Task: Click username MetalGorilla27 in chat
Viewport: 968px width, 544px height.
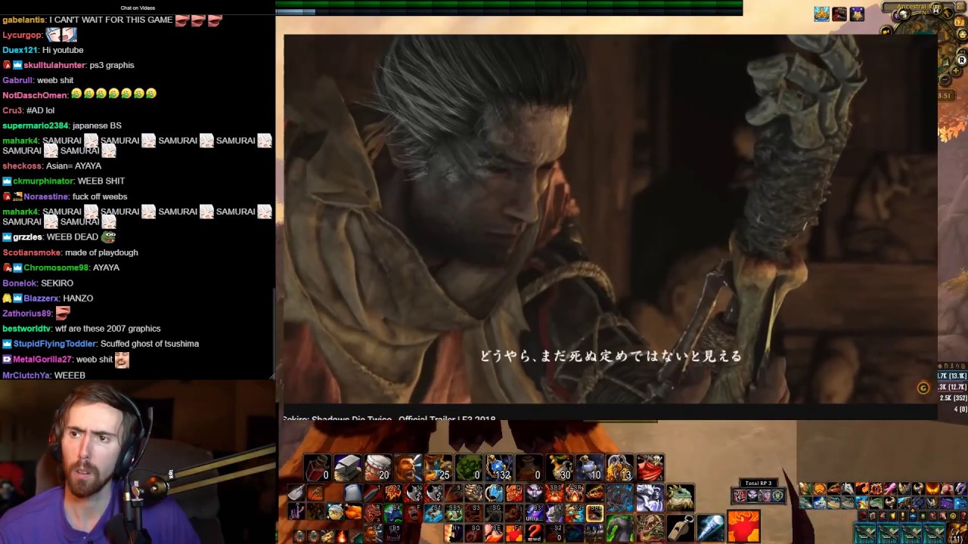Action: pos(42,360)
